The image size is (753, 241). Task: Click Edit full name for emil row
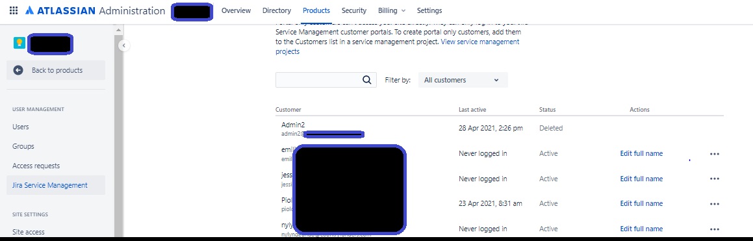[641, 153]
